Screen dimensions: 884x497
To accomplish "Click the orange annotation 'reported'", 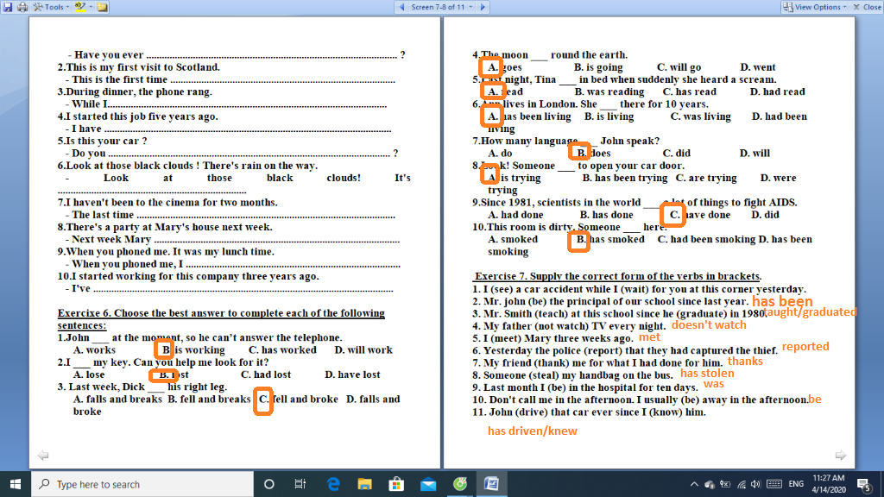I will [805, 347].
